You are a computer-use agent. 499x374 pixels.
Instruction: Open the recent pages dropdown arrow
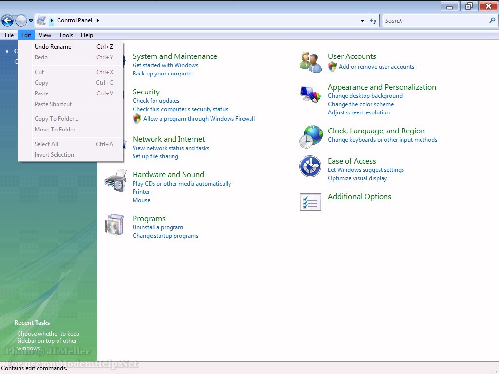pos(31,21)
